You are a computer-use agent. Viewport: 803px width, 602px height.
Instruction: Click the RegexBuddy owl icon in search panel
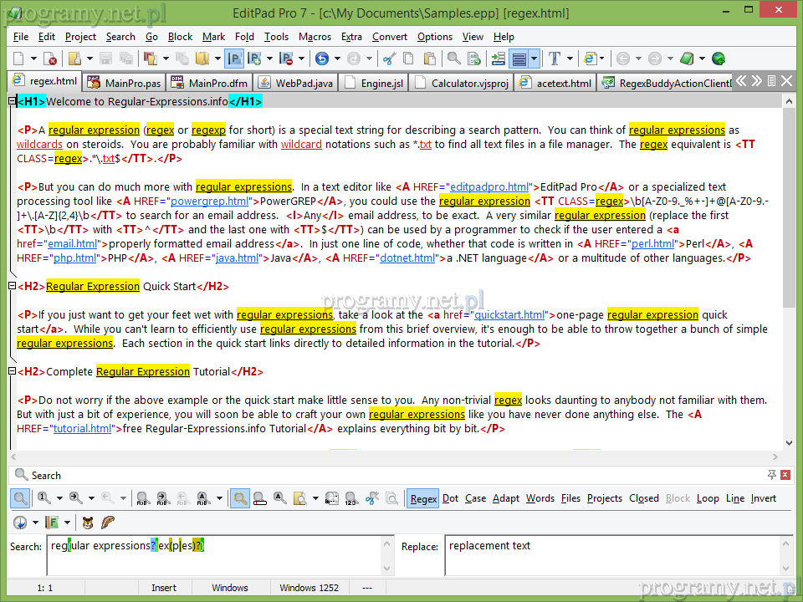[x=88, y=523]
